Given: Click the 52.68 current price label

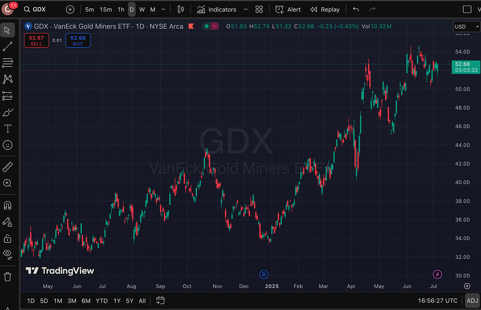Looking at the screenshot, I should coord(466,67).
